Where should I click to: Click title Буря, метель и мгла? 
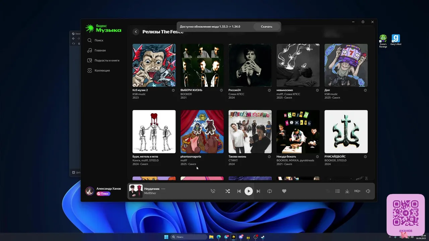coord(145,156)
